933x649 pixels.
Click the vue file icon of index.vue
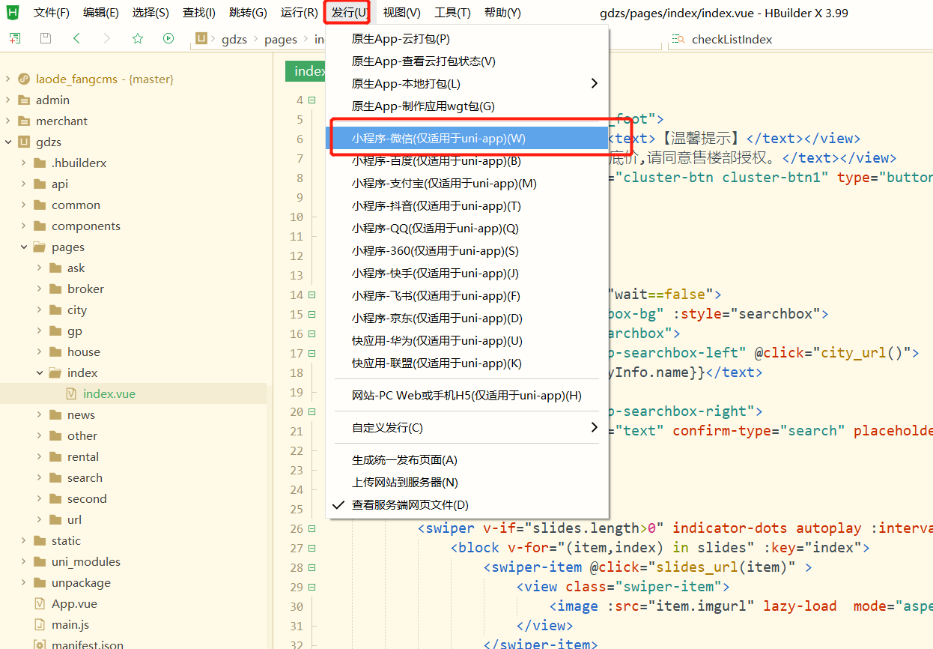[x=71, y=393]
